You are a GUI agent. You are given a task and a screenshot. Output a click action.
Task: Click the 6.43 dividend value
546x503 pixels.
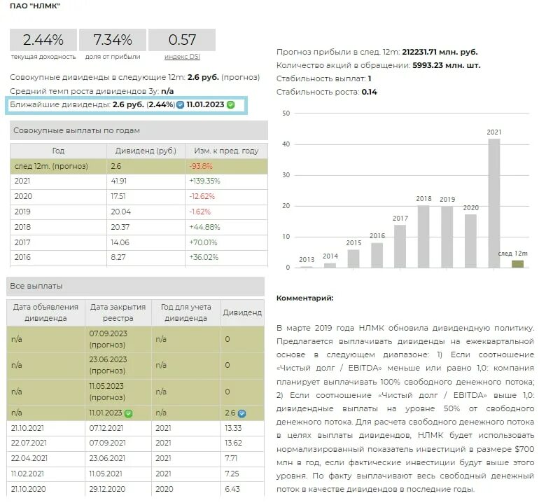pos(232,489)
